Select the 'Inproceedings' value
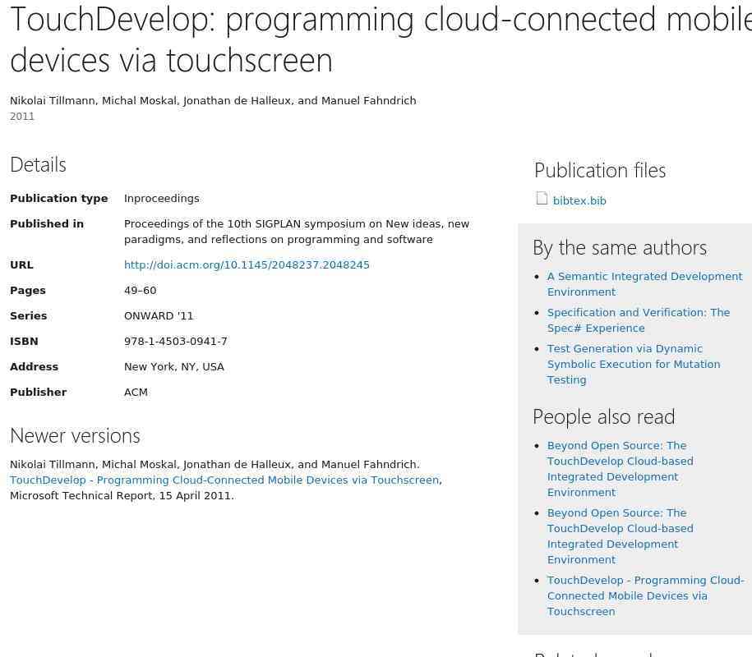Image resolution: width=752 pixels, height=657 pixels. click(x=162, y=199)
